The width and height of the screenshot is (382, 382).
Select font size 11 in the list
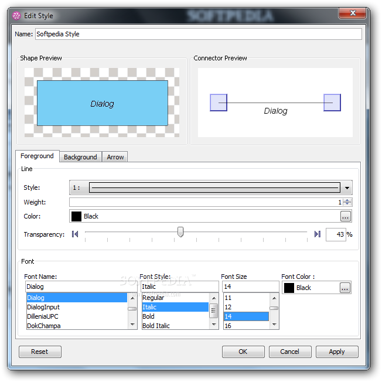[246, 298]
